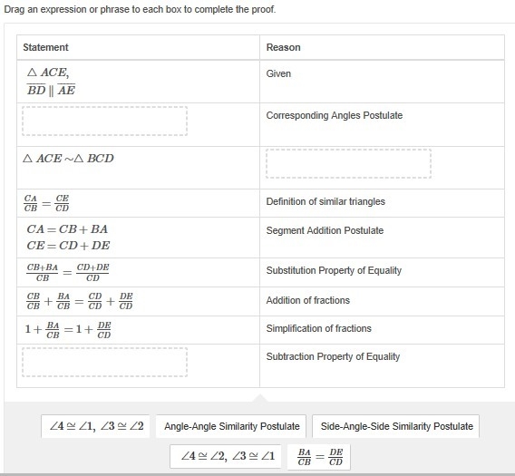The width and height of the screenshot is (515, 476).
Task: Click the CA = CB + BA statement
Action: 67,229
